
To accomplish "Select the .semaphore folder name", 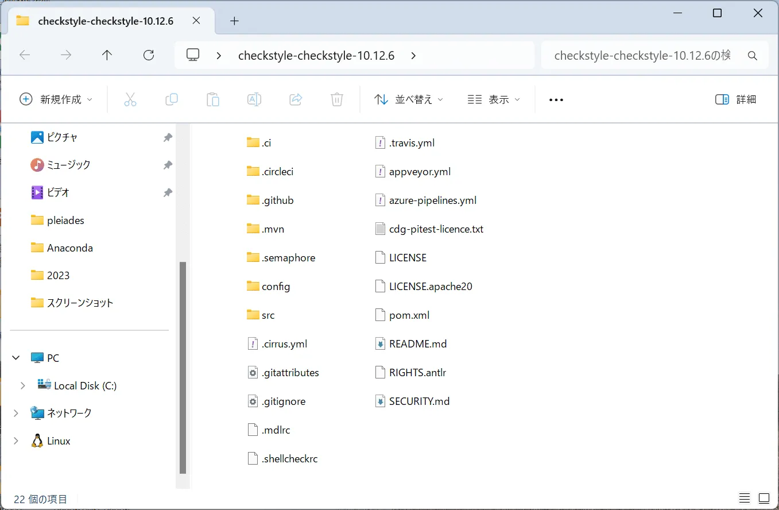I will (289, 258).
